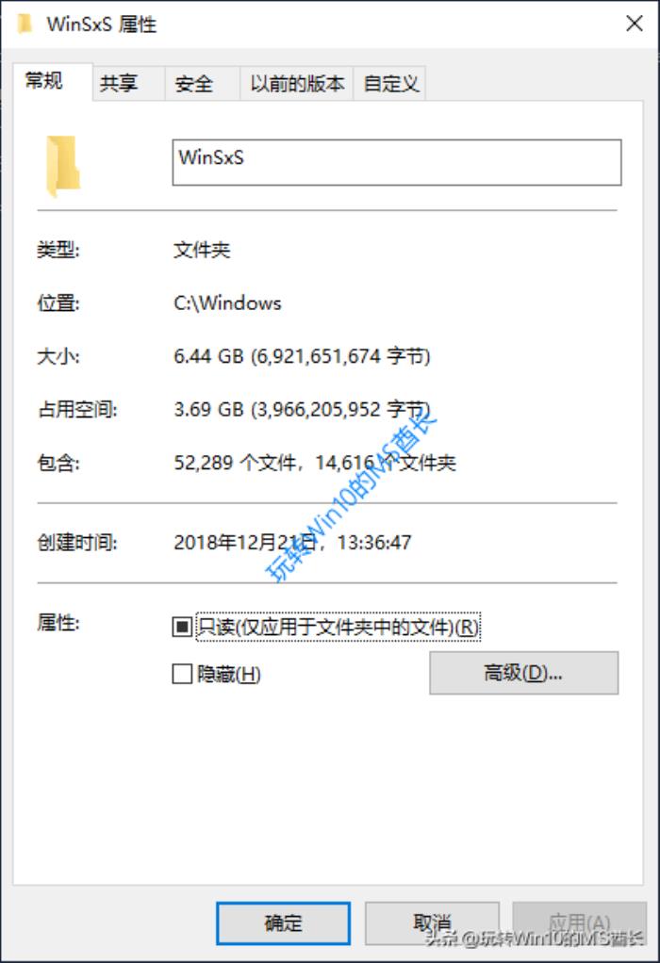Click the WinSxS folder name field

click(x=397, y=162)
